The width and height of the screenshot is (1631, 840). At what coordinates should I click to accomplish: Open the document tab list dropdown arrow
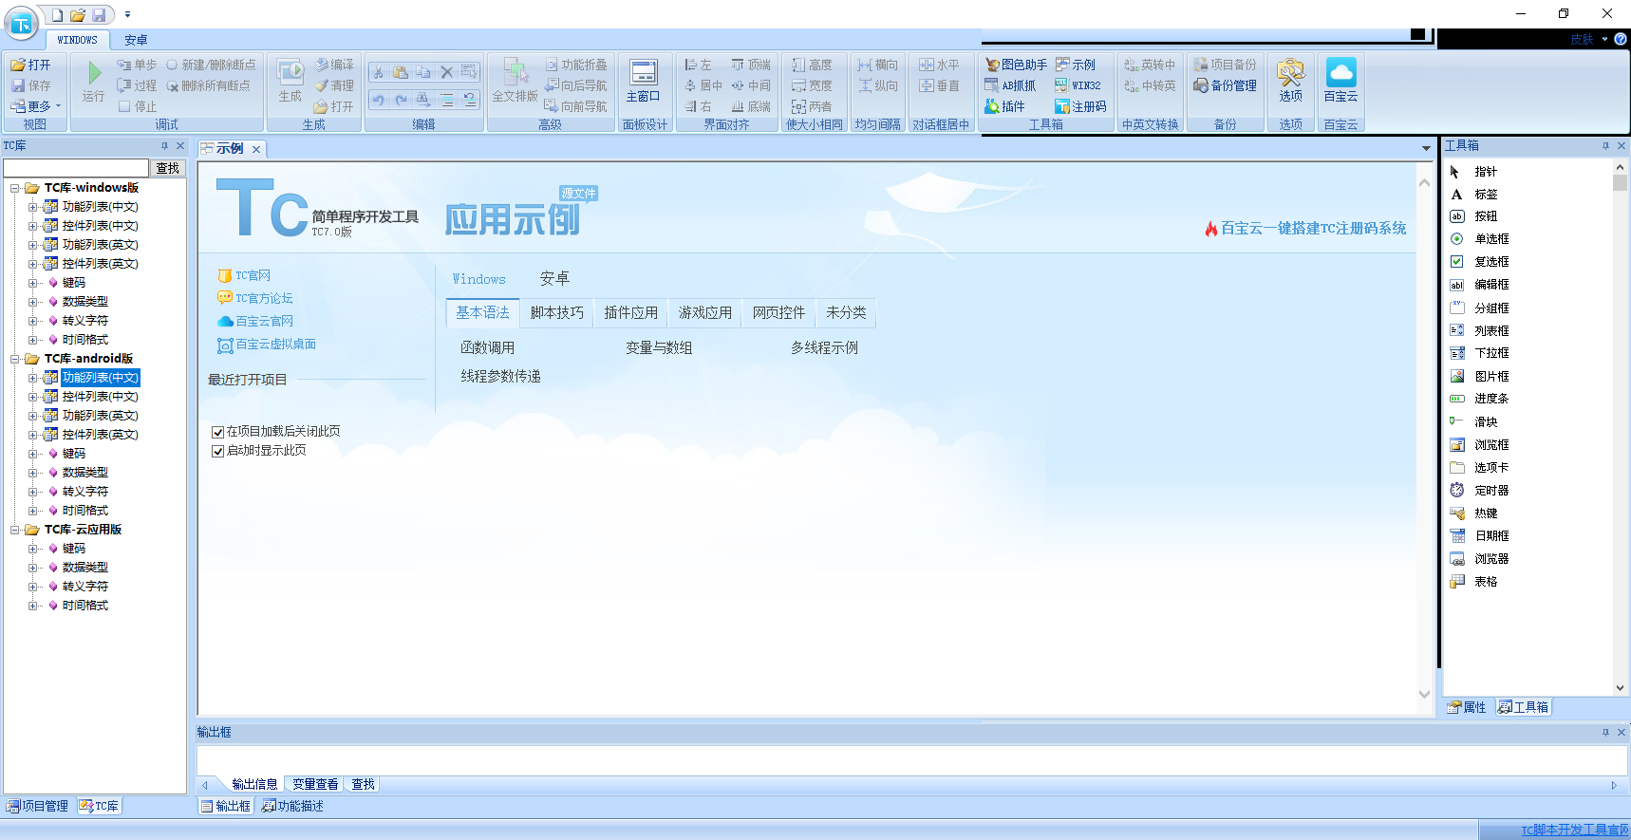click(x=1426, y=148)
